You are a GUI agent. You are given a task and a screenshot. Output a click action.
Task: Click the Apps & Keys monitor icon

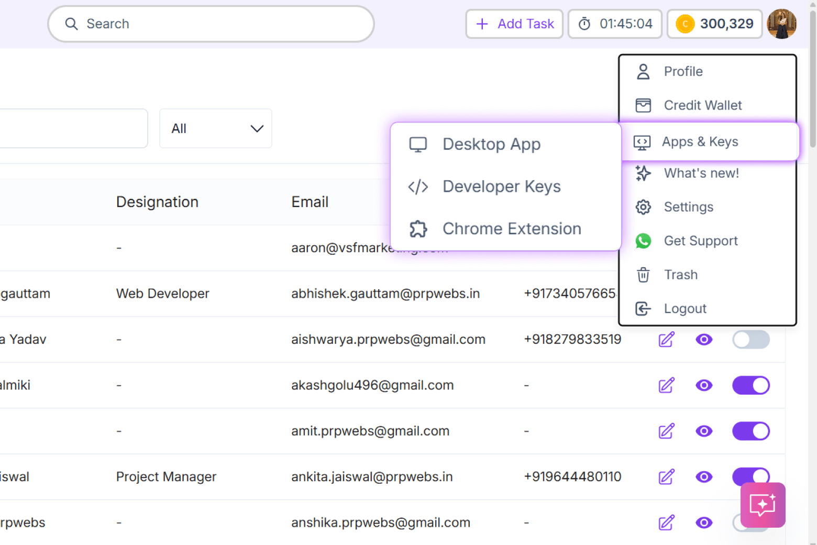pos(642,142)
